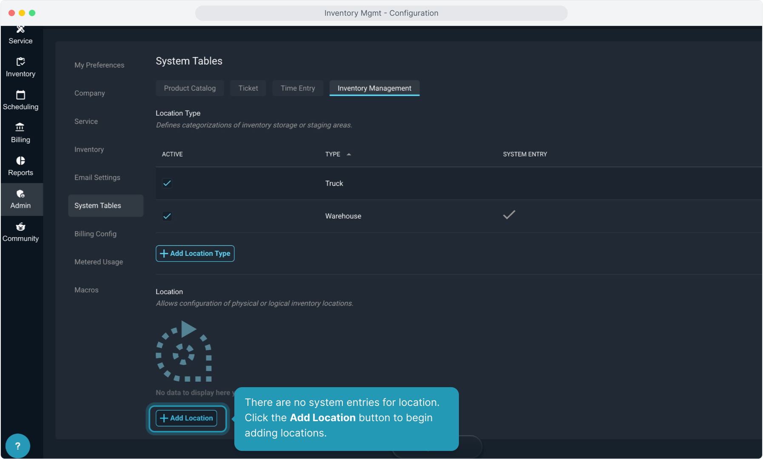Select Metered Usage in the settings list
The image size is (763, 459).
point(99,262)
